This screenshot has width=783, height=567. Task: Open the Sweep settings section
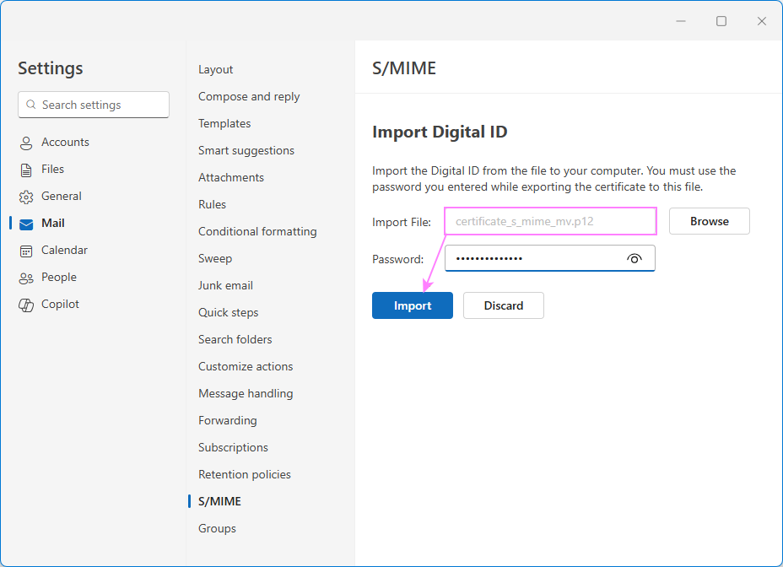pyautogui.click(x=214, y=258)
